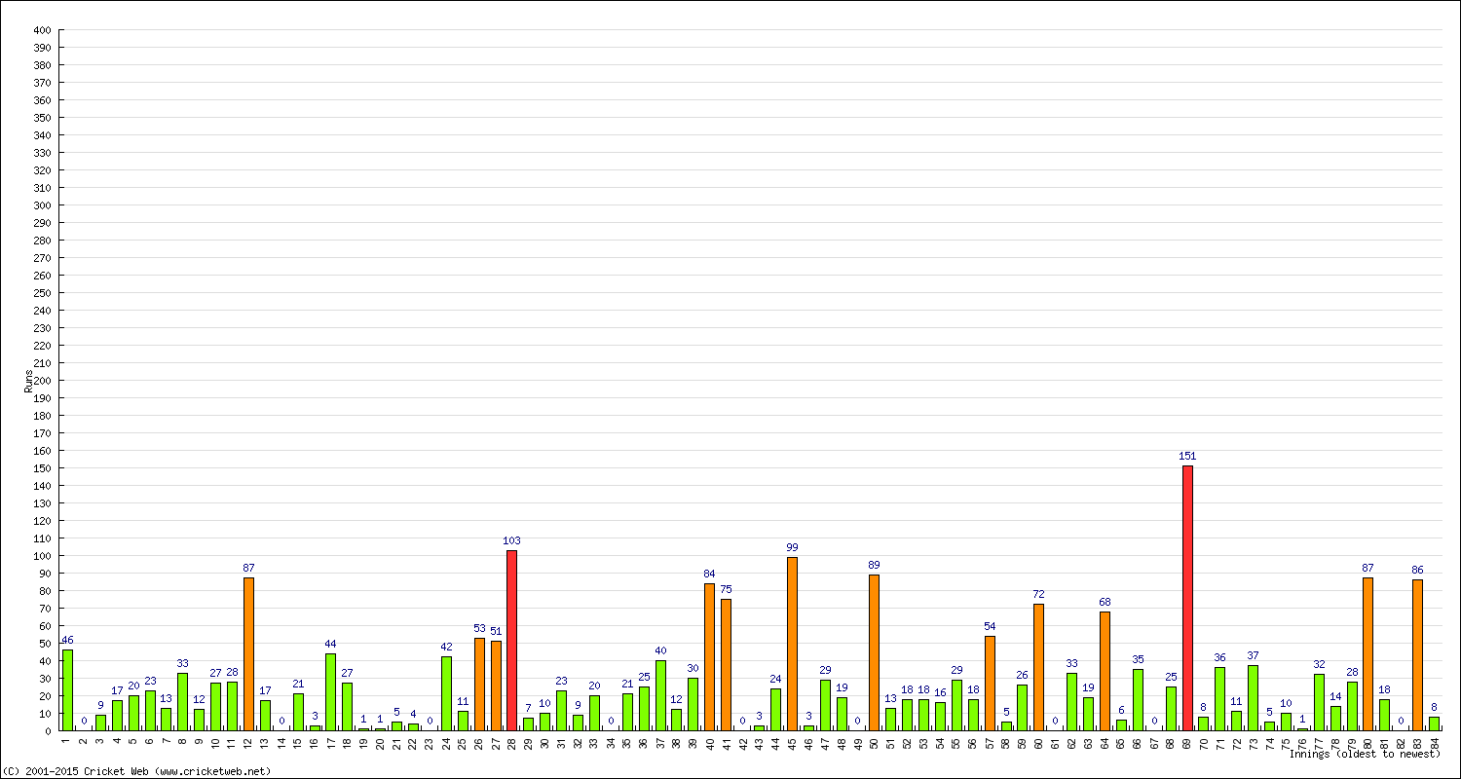Select the orange 53-run bar for innings 26
The image size is (1461, 779).
(x=479, y=684)
